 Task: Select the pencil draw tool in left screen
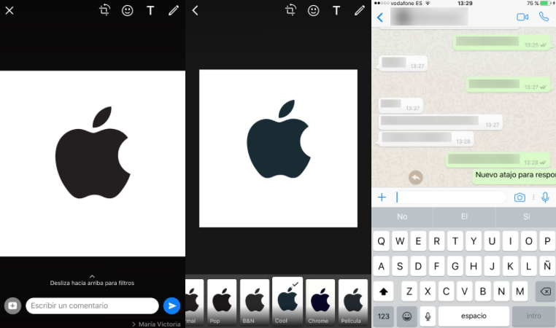pyautogui.click(x=174, y=11)
